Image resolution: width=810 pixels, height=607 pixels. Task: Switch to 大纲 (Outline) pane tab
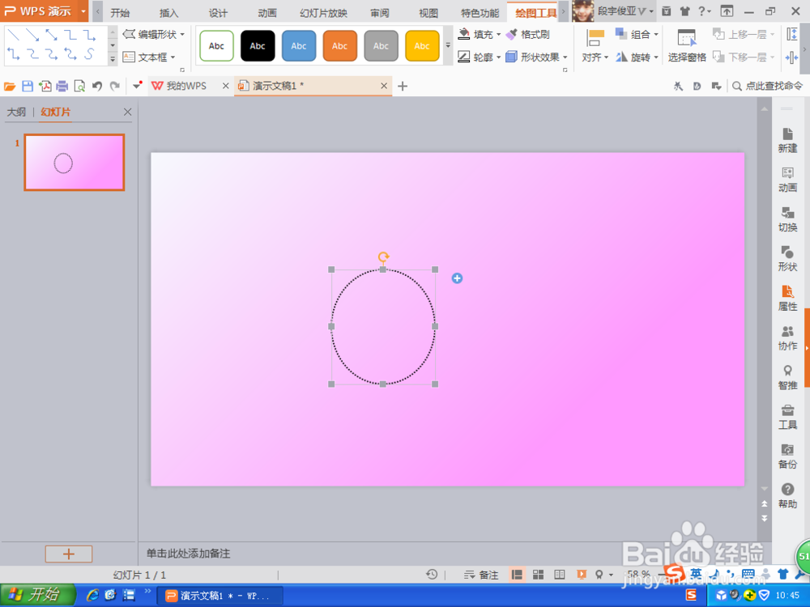(x=16, y=112)
